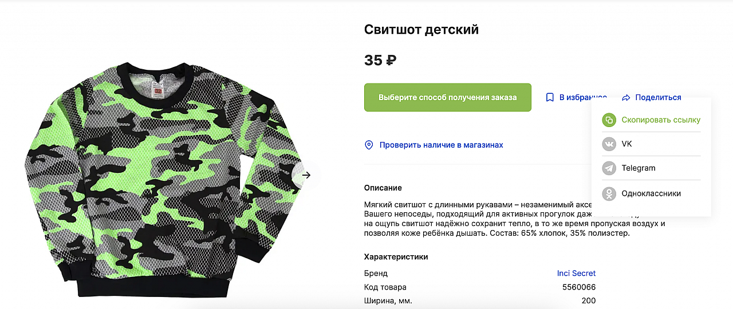This screenshot has width=733, height=309.
Task: Open Проверить наличие в магазинах link
Action: [441, 145]
